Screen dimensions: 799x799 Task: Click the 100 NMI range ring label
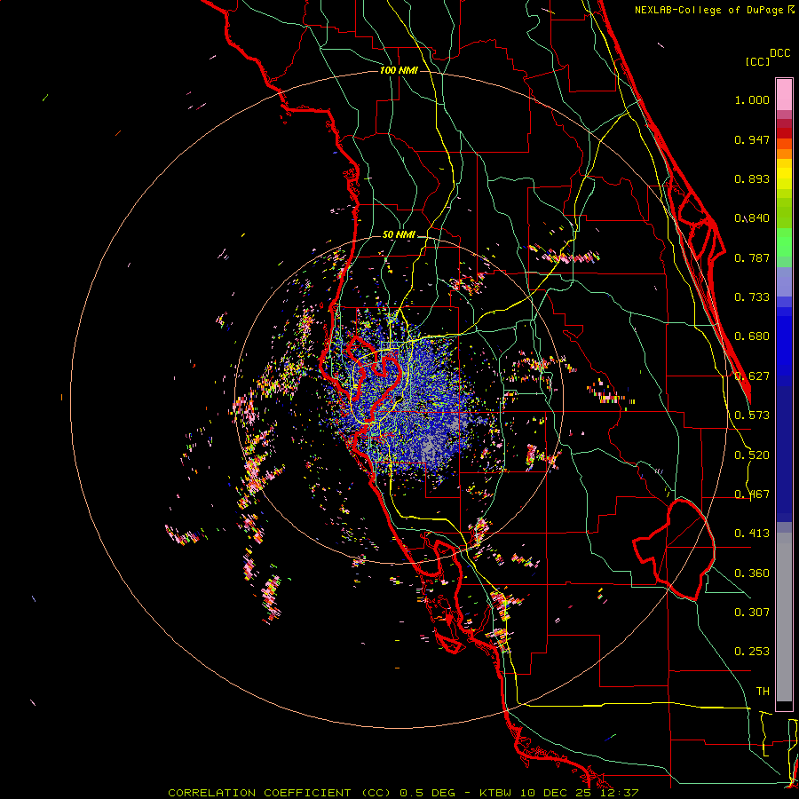pyautogui.click(x=399, y=70)
